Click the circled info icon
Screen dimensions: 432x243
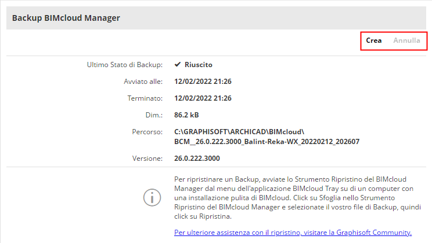point(152,197)
